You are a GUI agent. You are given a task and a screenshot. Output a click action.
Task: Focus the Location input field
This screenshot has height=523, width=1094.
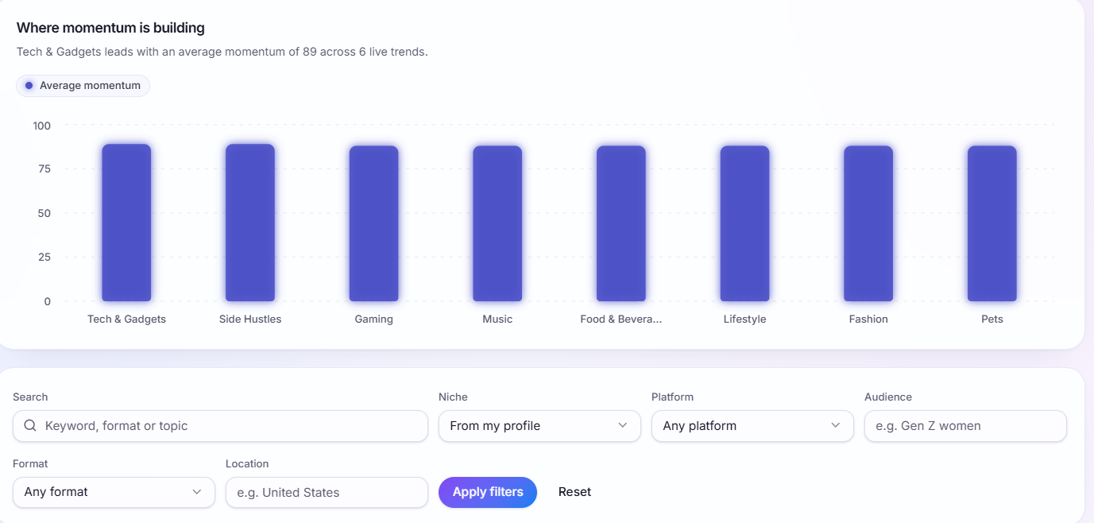coord(327,492)
